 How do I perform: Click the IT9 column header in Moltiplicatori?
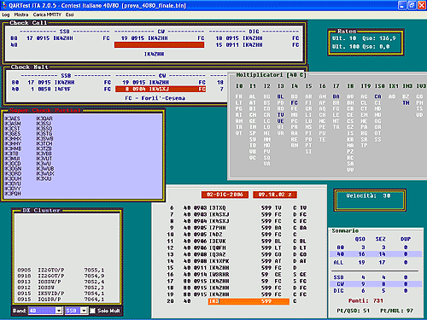tap(366, 86)
